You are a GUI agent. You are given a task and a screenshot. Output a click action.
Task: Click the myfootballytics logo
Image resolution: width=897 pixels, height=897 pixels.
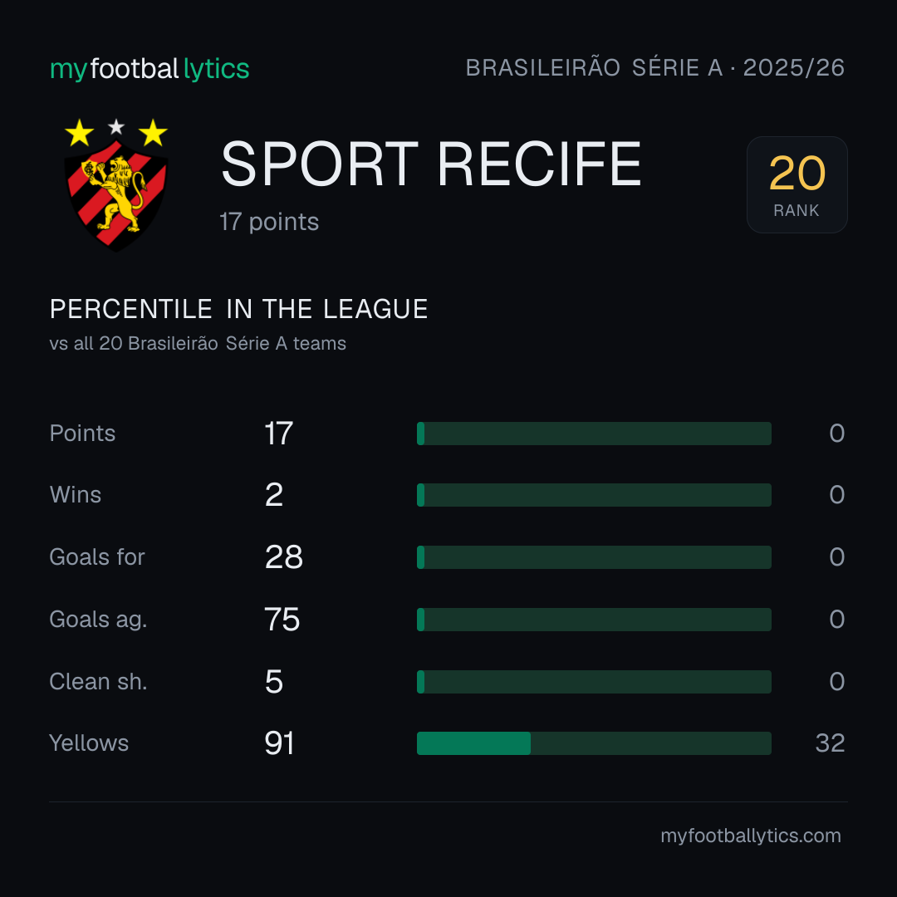click(149, 69)
